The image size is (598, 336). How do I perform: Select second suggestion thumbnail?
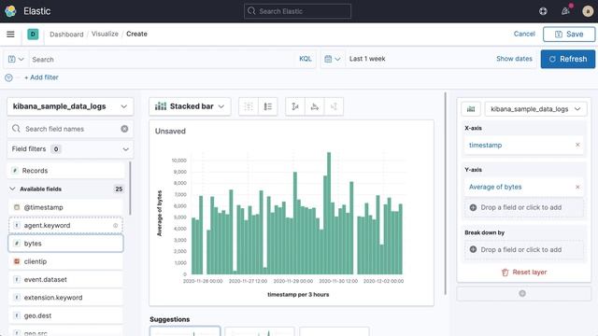click(260, 331)
